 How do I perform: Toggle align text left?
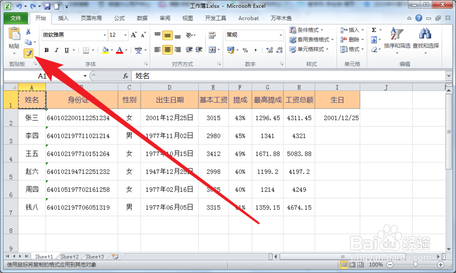157,50
